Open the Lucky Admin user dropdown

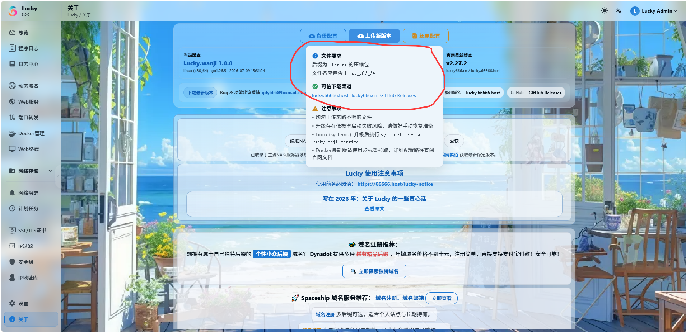(654, 11)
